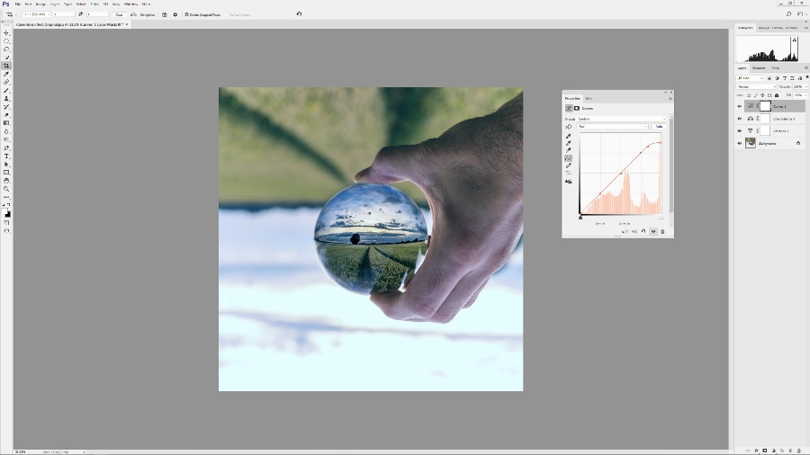Click the white point slider under the curve
Image resolution: width=810 pixels, height=455 pixels.
click(x=661, y=217)
